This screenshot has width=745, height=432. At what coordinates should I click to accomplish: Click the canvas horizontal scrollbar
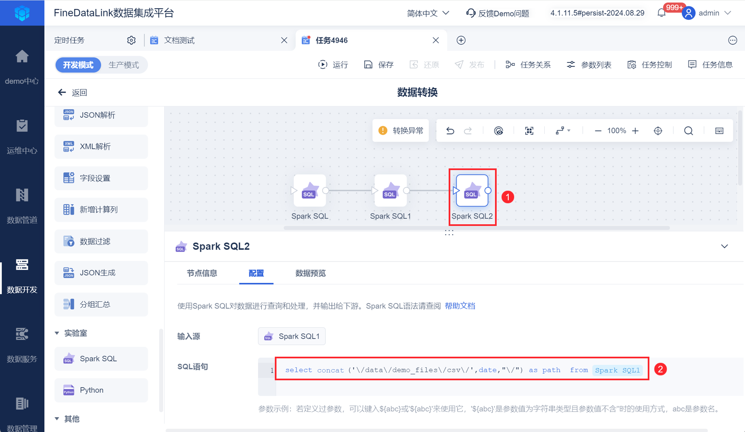476,228
